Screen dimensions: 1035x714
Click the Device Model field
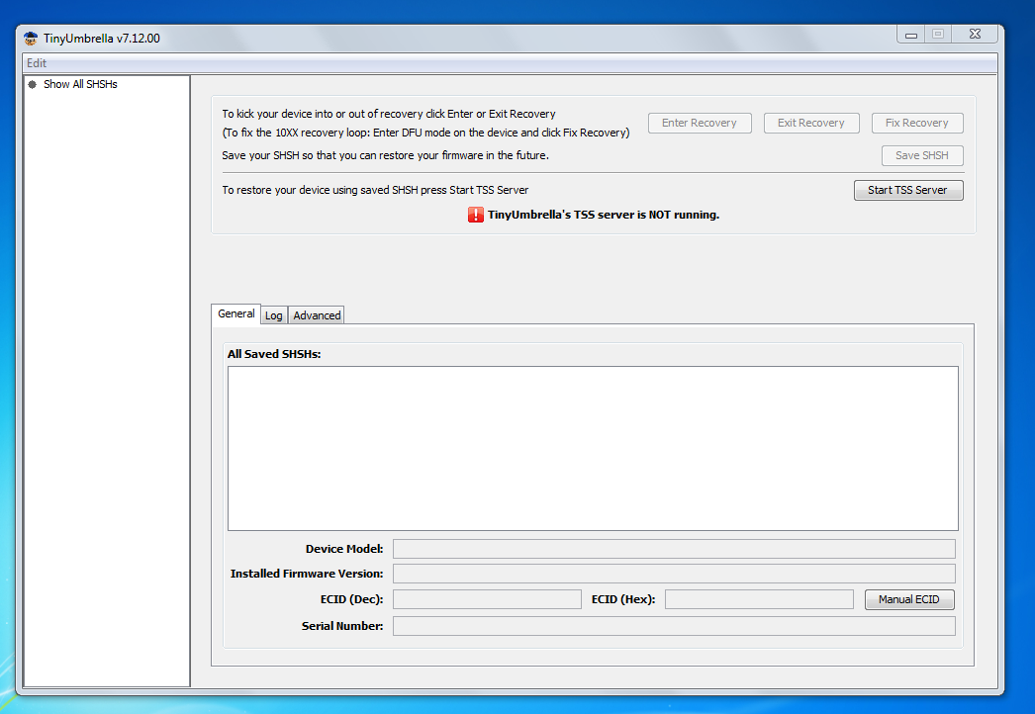click(x=674, y=549)
